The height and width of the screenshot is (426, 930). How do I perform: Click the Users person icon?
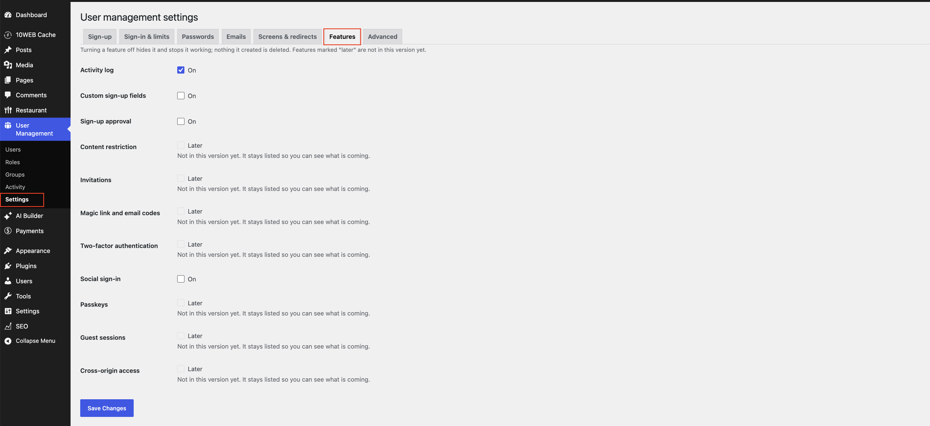coord(8,281)
